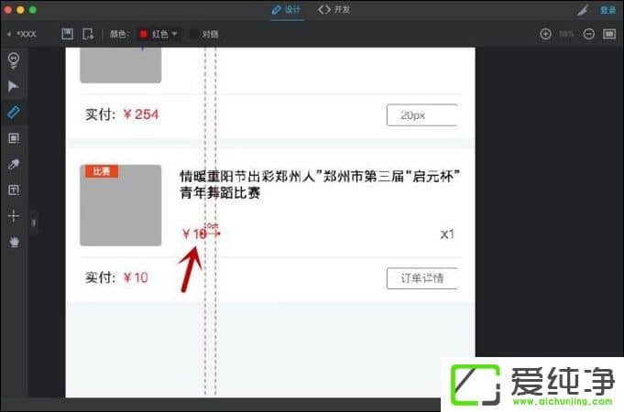Switch to the 开发 develop tab
This screenshot has height=412, width=624.
point(334,9)
